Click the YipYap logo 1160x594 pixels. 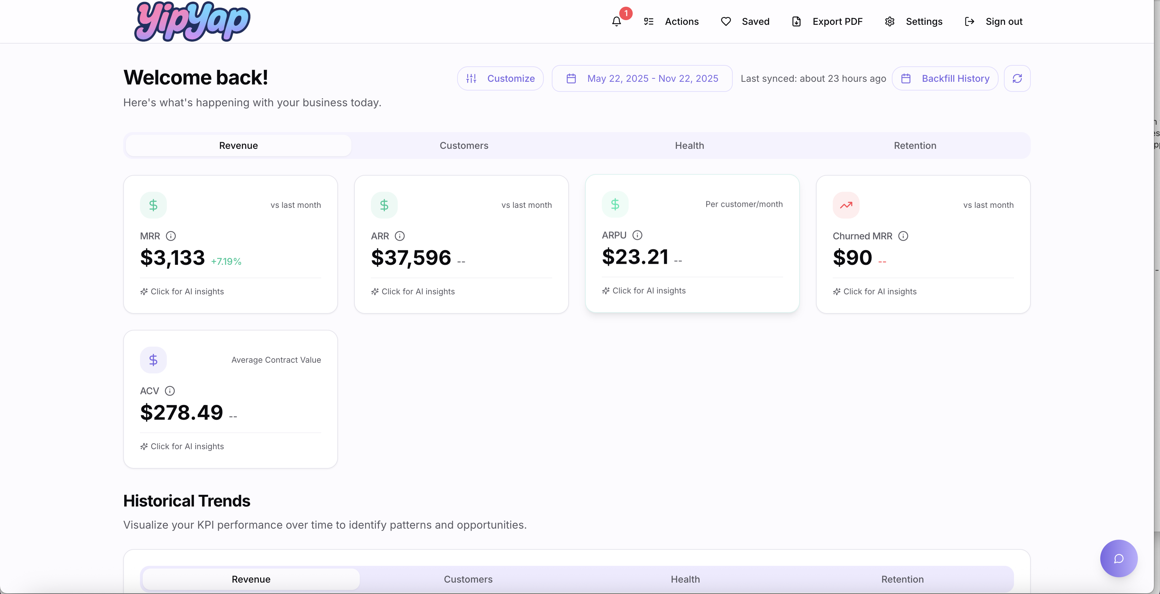[192, 21]
